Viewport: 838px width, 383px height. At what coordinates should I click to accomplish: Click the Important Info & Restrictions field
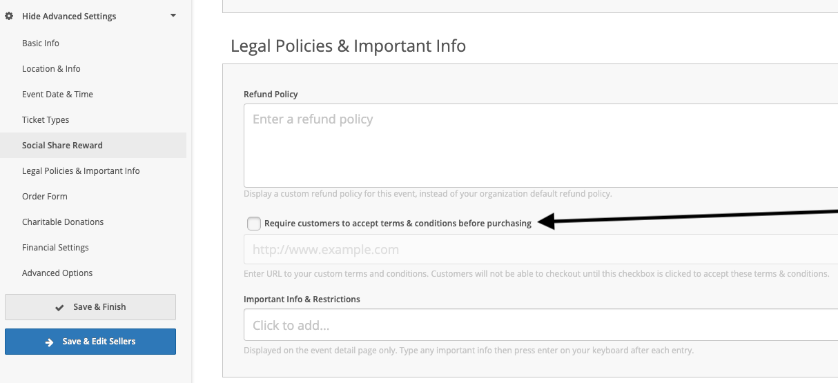540,325
